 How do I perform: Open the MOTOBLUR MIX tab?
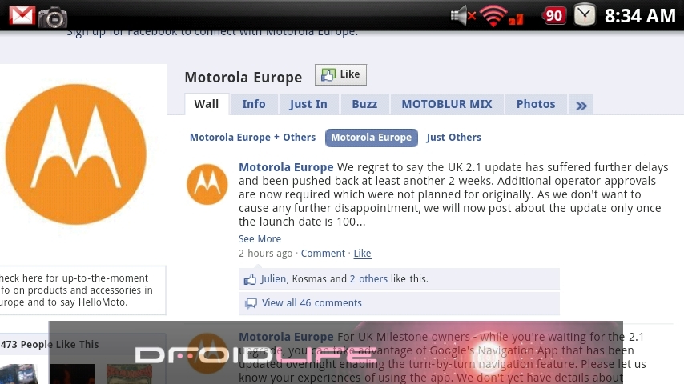coord(447,105)
